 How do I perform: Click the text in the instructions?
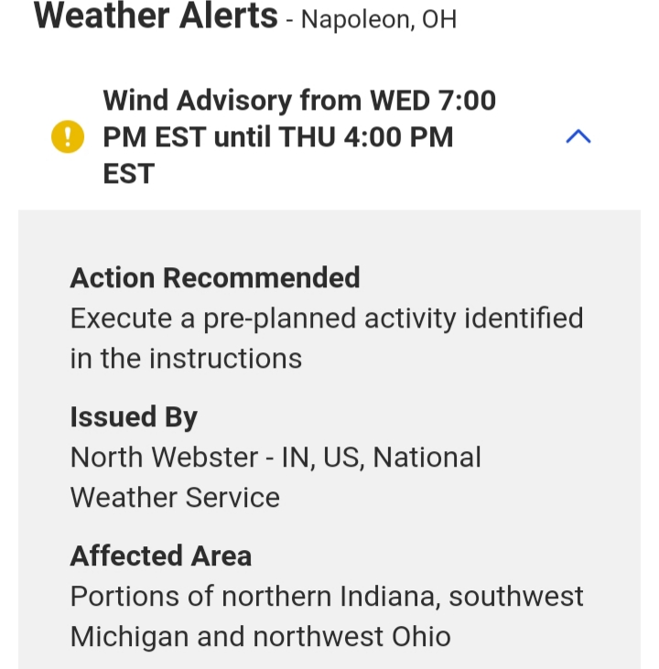click(186, 358)
